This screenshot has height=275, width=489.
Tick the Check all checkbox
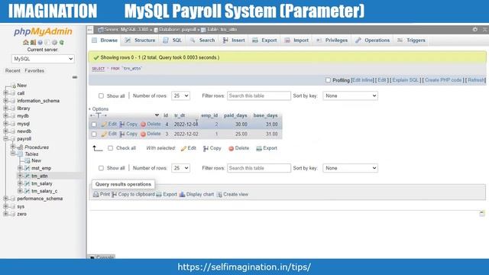tap(110, 148)
